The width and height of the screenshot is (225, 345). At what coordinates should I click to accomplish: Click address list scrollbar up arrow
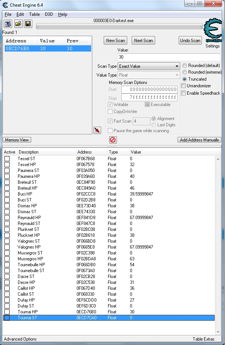(x=218, y=159)
